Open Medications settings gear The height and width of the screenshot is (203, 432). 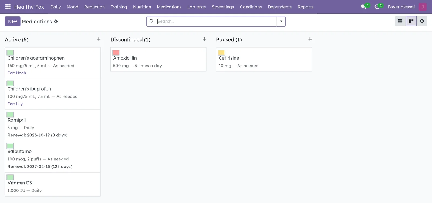coord(56,21)
